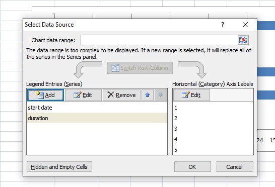Select category axis label 1
The width and height of the screenshot is (275, 187).
(x=213, y=108)
